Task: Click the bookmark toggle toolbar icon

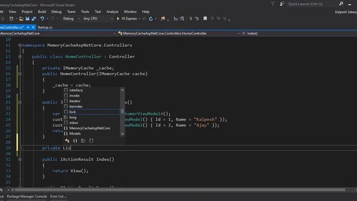Action: pos(205,18)
